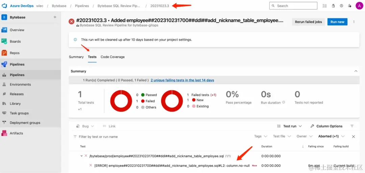The image size is (365, 173).
Task: Click the Passed/Failed donut chart
Action: (x=121, y=101)
